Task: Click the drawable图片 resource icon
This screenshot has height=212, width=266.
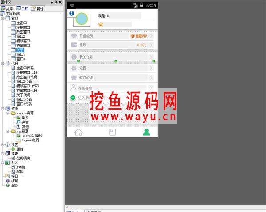Action: 18,136
